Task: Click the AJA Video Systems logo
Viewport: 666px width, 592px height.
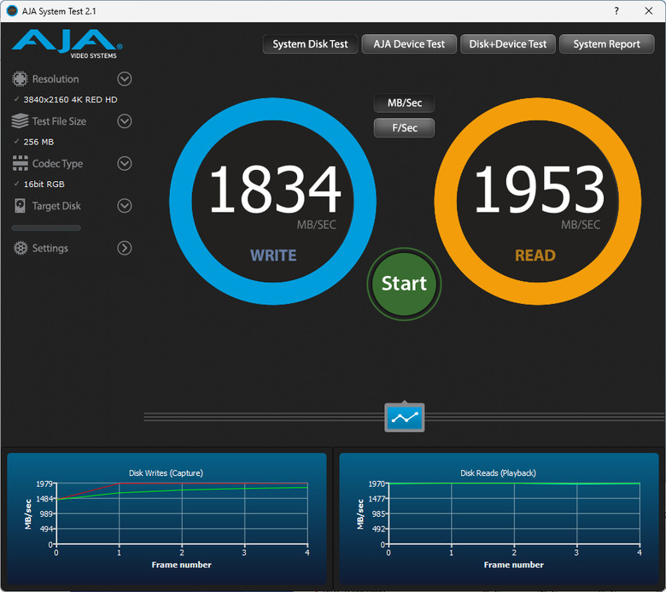Action: pyautogui.click(x=67, y=44)
